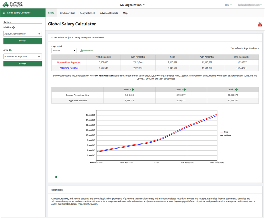
Task: Click the Economic Research Institute logo
Action: [12, 4]
